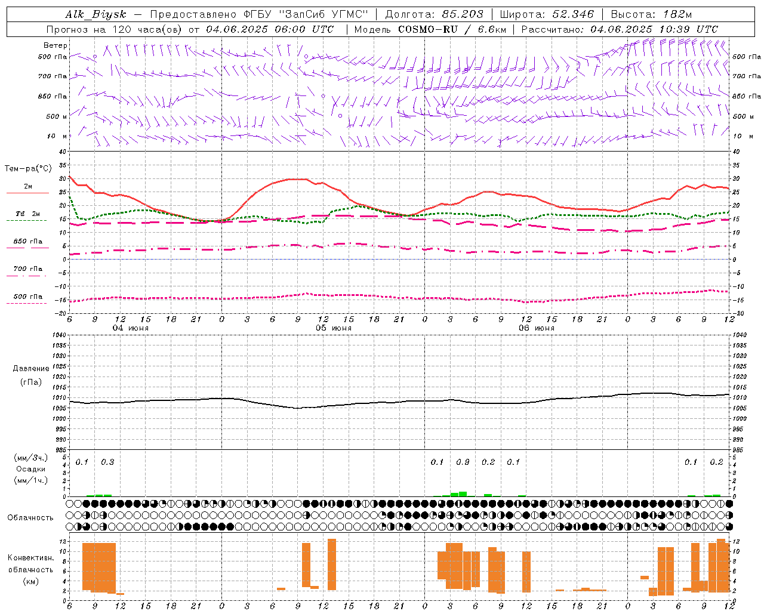This screenshot has height=611, width=764.
Task: Click the 'Рассчитано: 04.06.2025 10:39 UTC' timestamp
Action: pyautogui.click(x=620, y=29)
